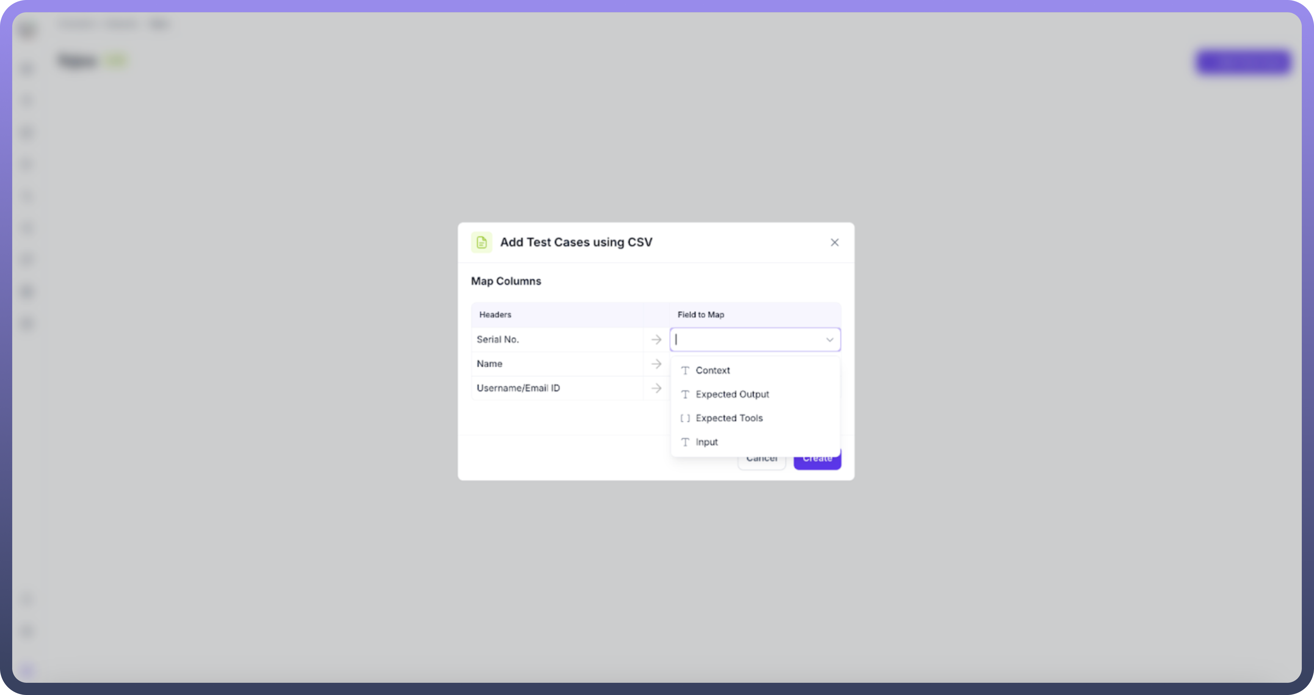The width and height of the screenshot is (1314, 695).
Task: Click the arrow icon beside Name
Action: click(656, 364)
